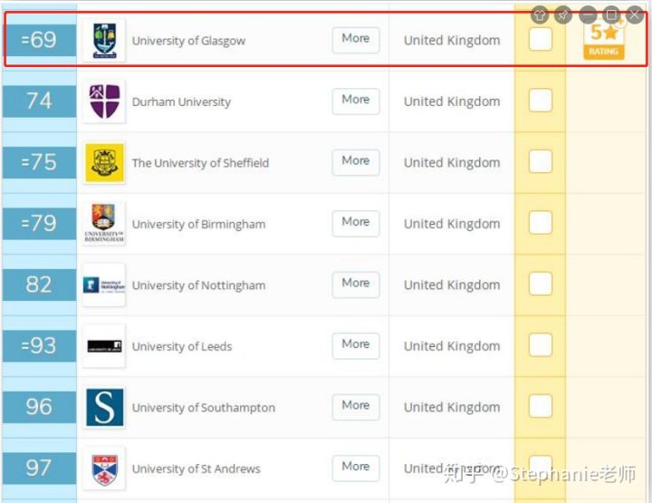Image resolution: width=652 pixels, height=503 pixels.
Task: Expand More for The University of Sheffield
Action: click(356, 162)
